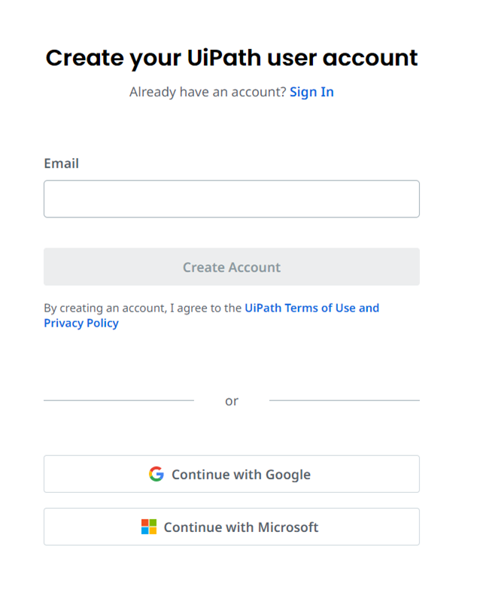Choose Continue with Google
This screenshot has height=599, width=492.
[232, 473]
